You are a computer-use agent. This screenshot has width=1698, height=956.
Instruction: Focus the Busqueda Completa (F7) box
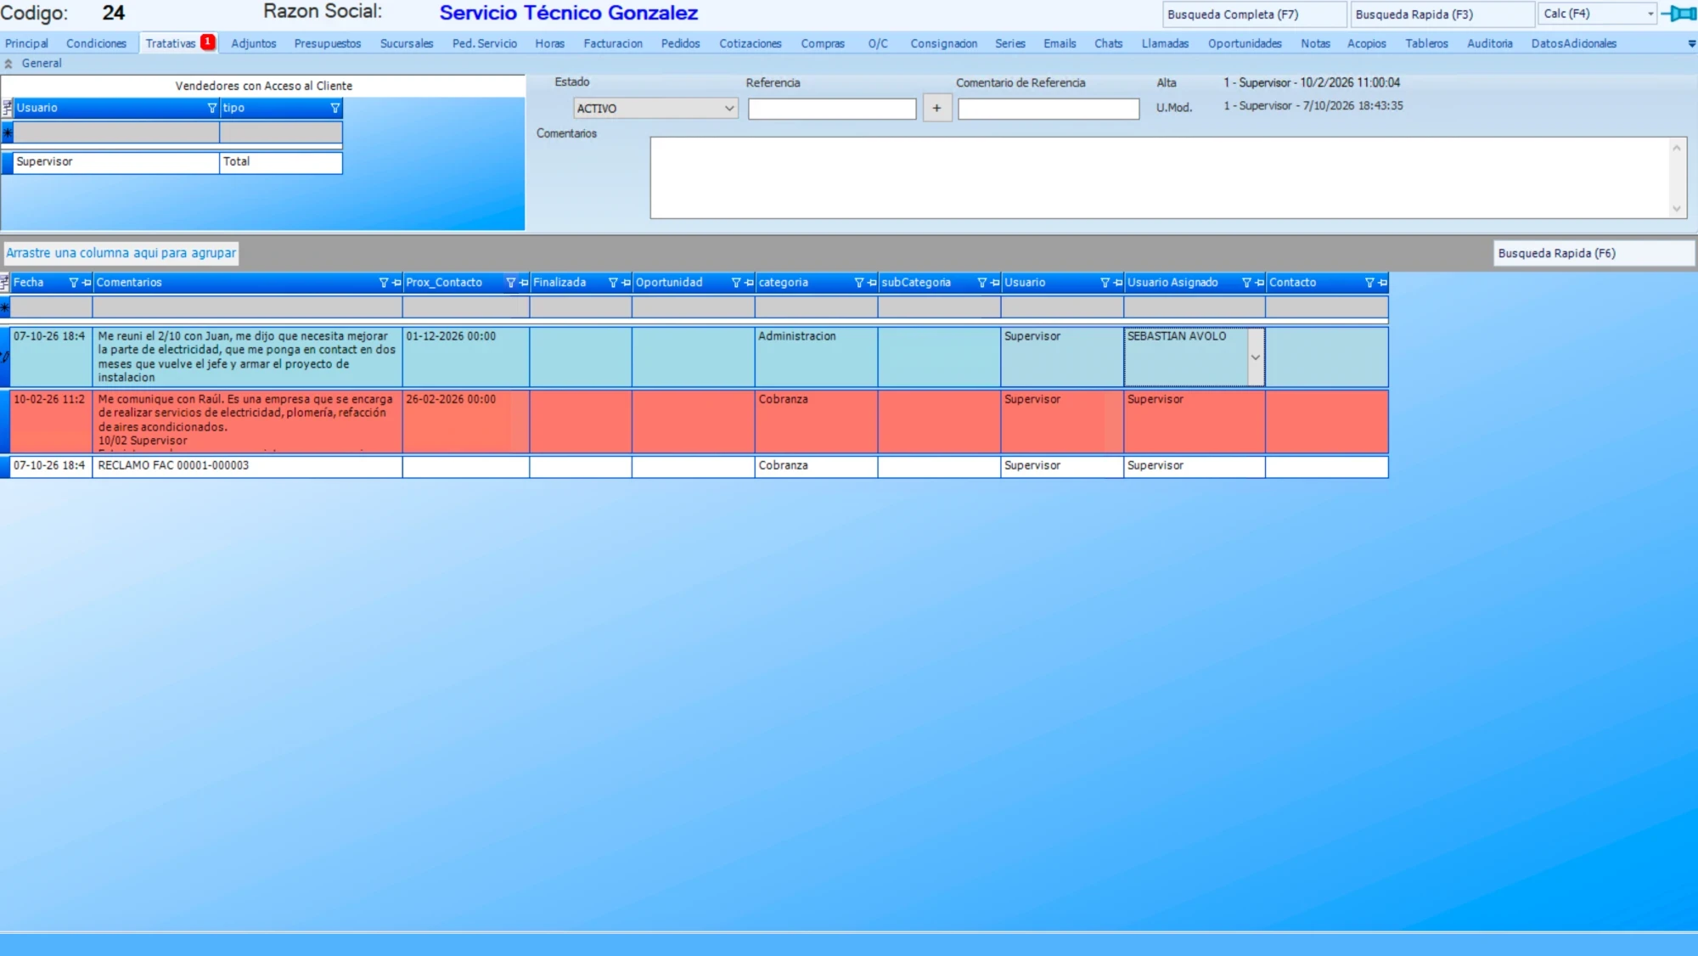[1254, 14]
